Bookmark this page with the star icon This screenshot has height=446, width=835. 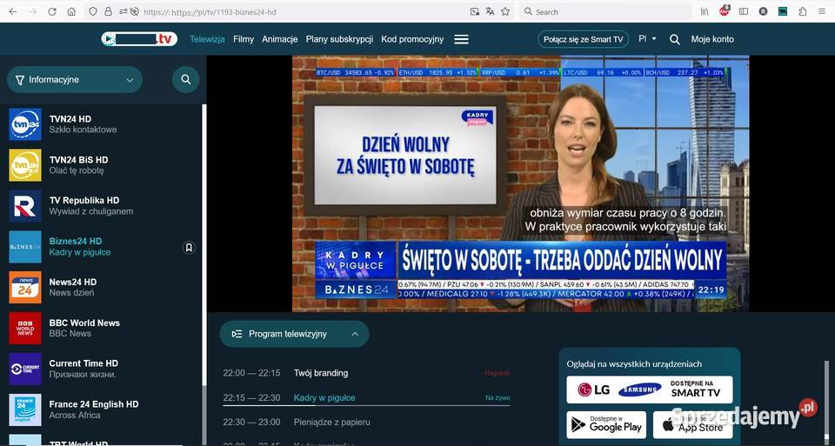[x=505, y=11]
